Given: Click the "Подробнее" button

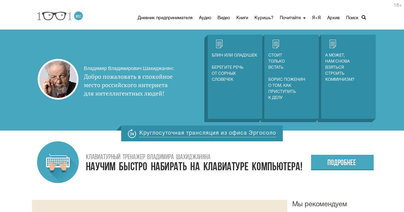Looking at the screenshot, I should point(342,163).
